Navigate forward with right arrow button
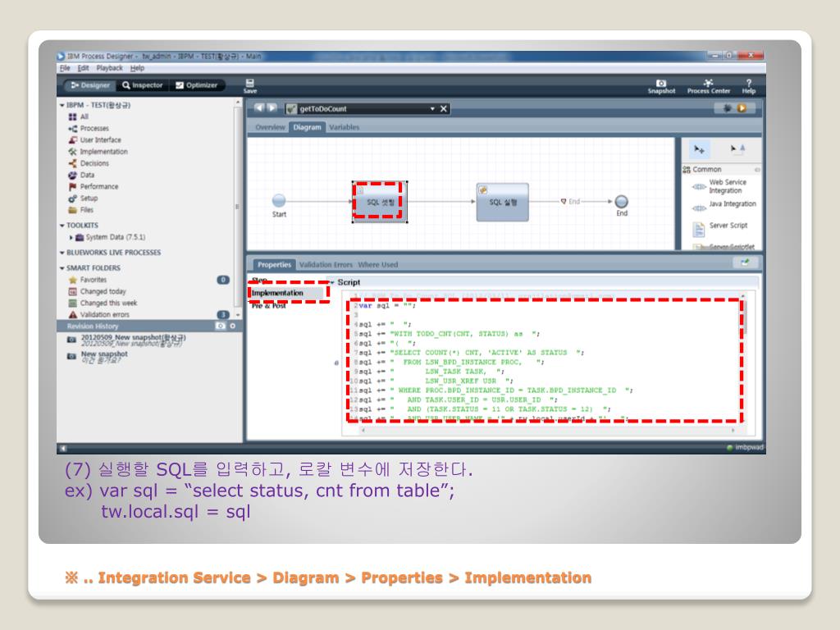 (272, 108)
